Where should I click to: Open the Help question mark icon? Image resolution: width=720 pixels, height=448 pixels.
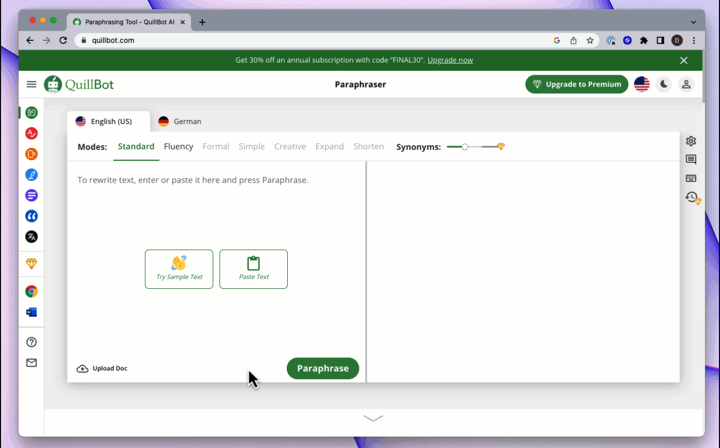32,342
